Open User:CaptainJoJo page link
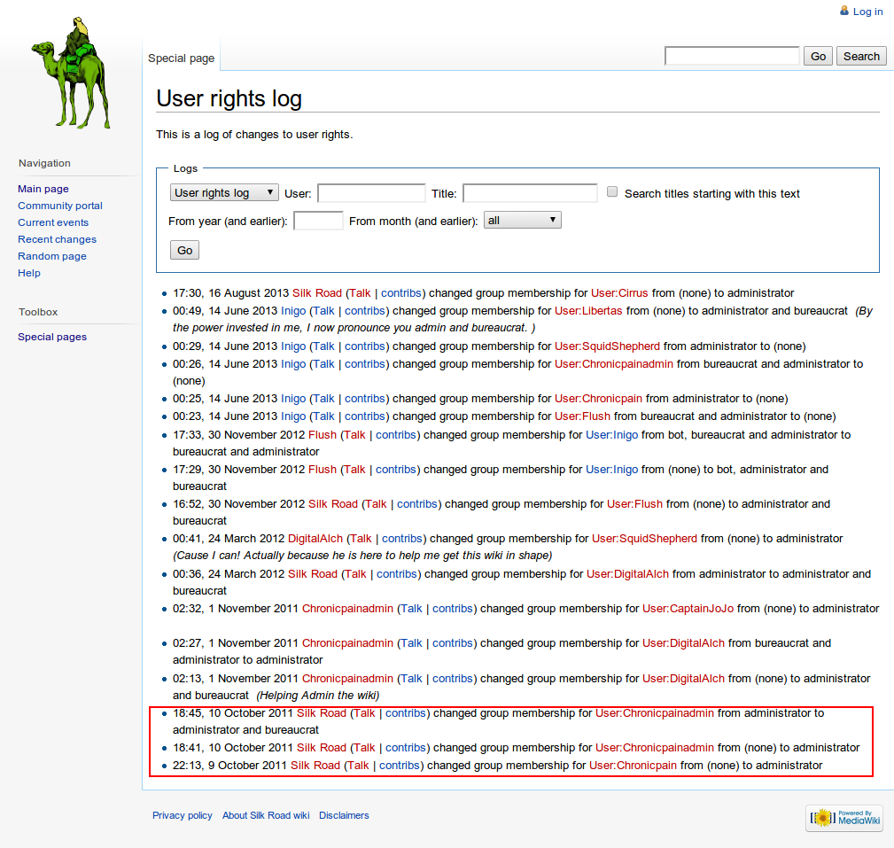This screenshot has height=848, width=894. coord(688,609)
